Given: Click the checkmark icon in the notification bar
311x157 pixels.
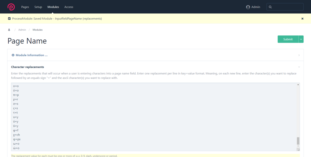Looking at the screenshot, I should (x=9, y=19).
